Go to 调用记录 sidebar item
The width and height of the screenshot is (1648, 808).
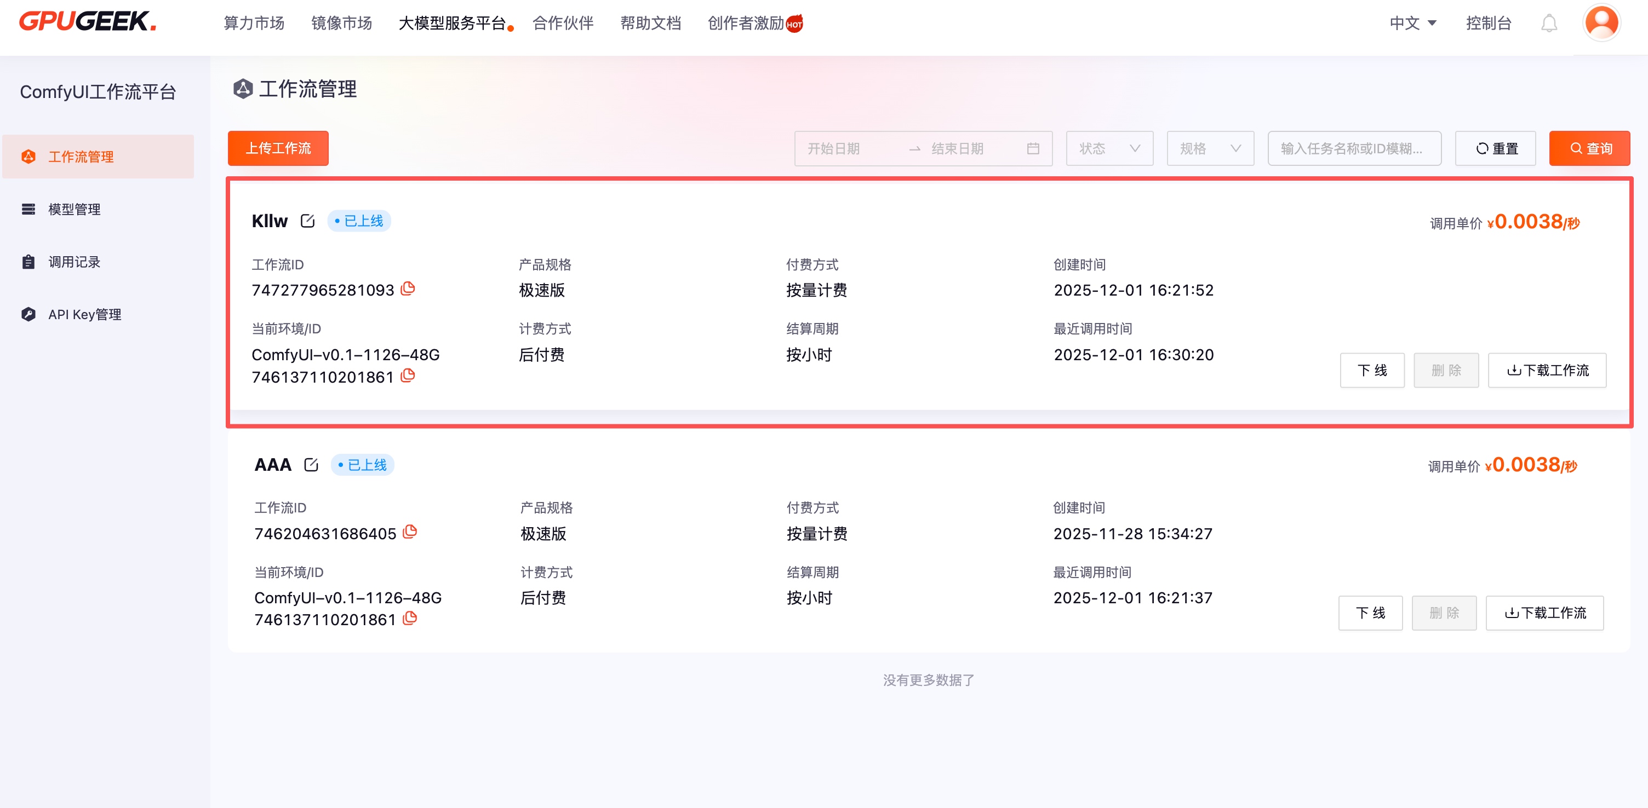(x=74, y=262)
